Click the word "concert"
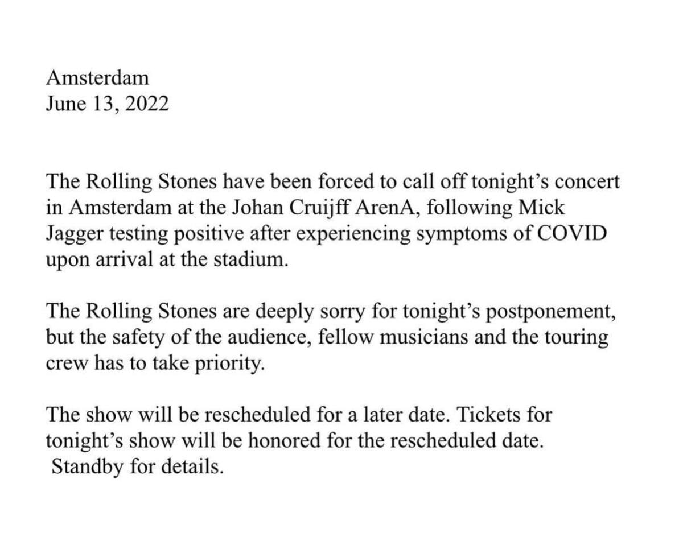Viewport: 683px width, 541px height. point(587,182)
